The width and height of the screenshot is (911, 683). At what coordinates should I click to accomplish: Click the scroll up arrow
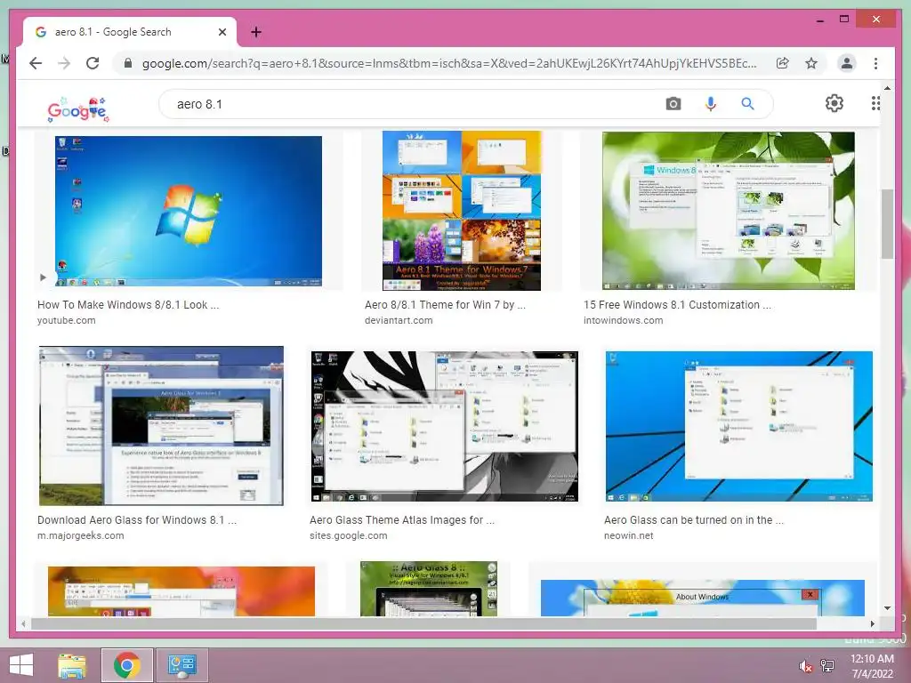coord(887,88)
